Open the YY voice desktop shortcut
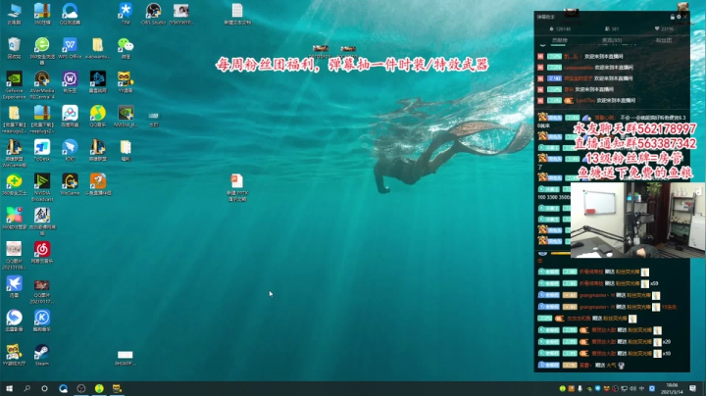Viewport: 706px width, 396px height. click(x=126, y=81)
